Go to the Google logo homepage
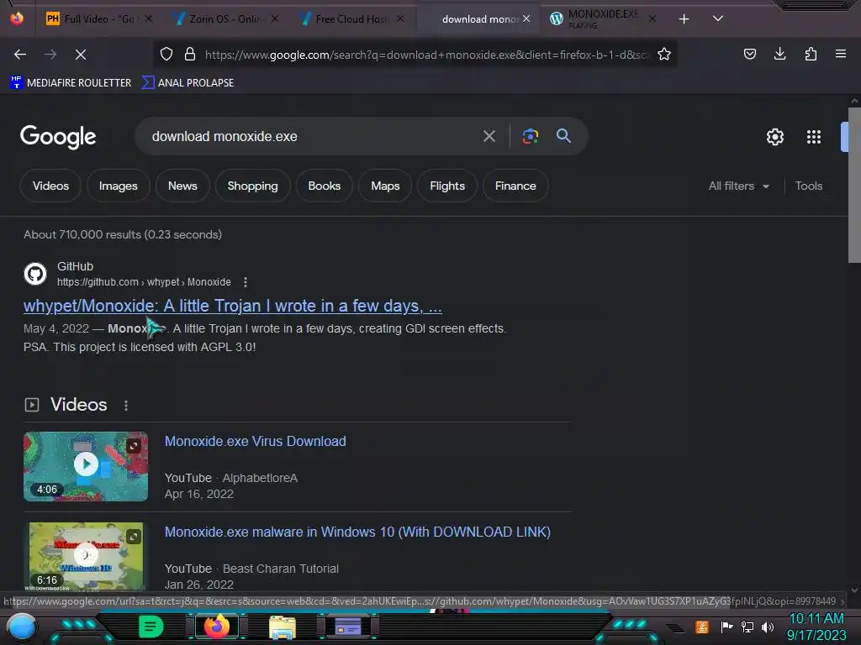Screen dimensions: 861x645 58,137
